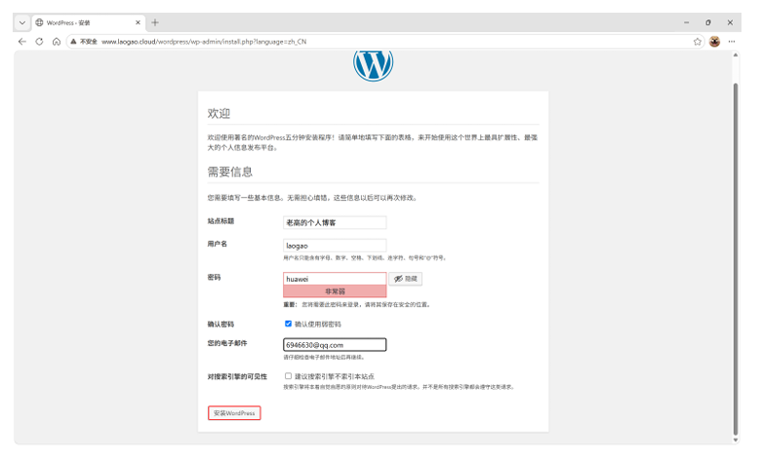
Task: Click the 安装WordPress button
Action: (x=234, y=413)
